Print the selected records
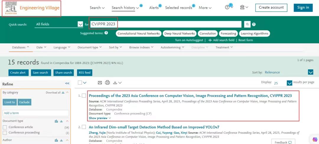 pyautogui.click(x=108, y=82)
